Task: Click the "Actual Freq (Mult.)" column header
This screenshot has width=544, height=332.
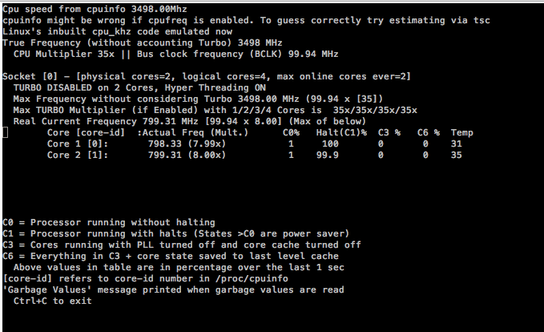Action: click(192, 132)
